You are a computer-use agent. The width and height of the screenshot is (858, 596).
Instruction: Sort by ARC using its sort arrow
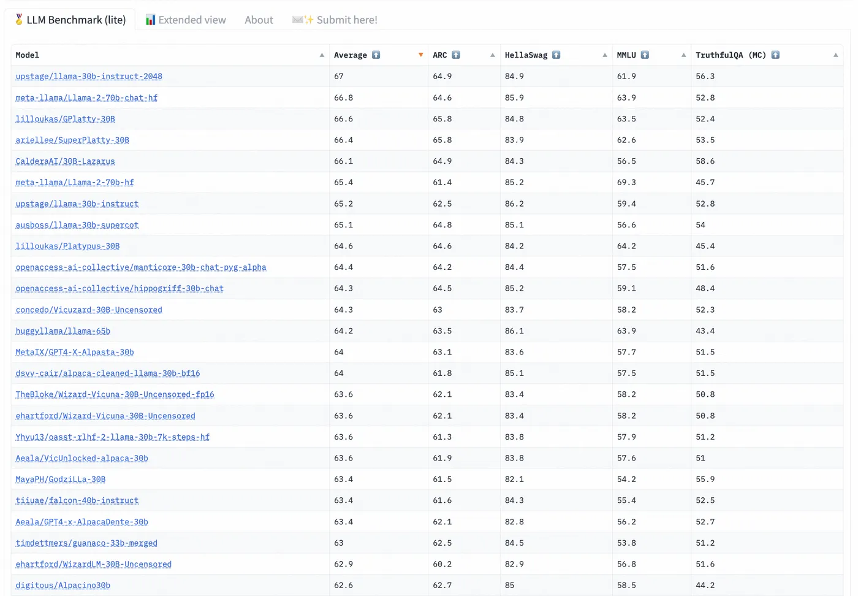492,55
